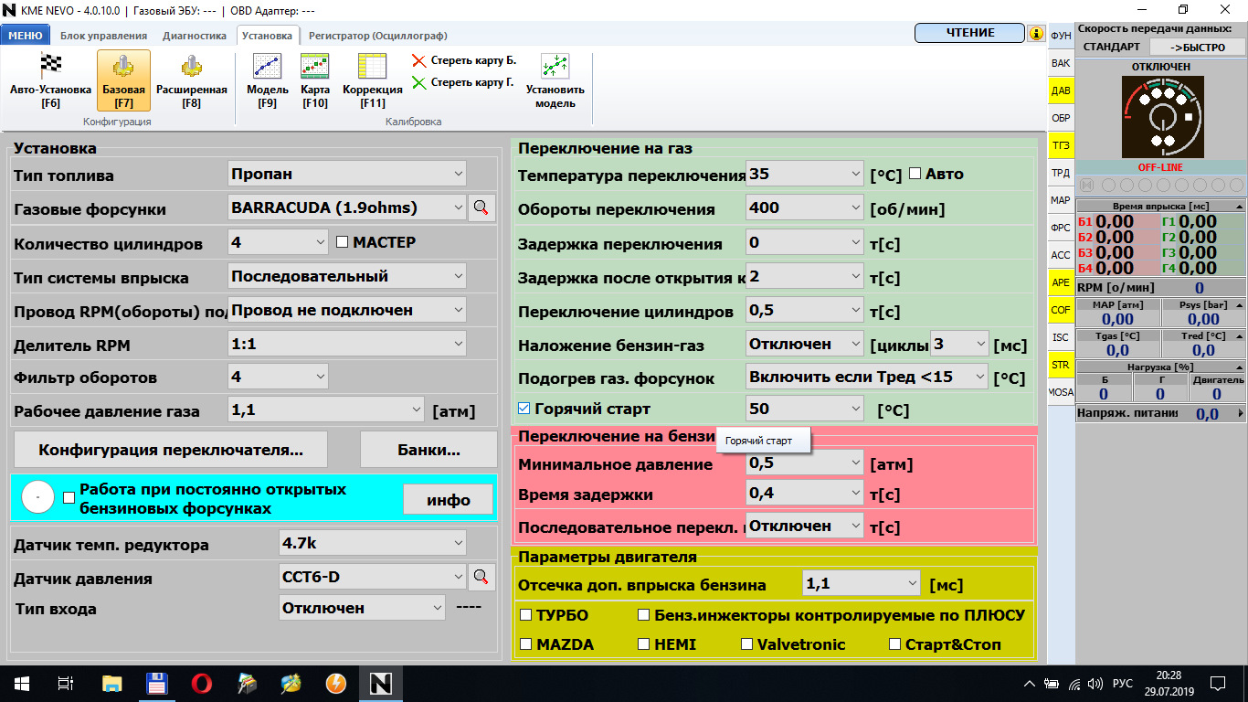1248x702 pixels.
Task: Launch Авто-Установка [F6] wizard
Action: coord(50,80)
